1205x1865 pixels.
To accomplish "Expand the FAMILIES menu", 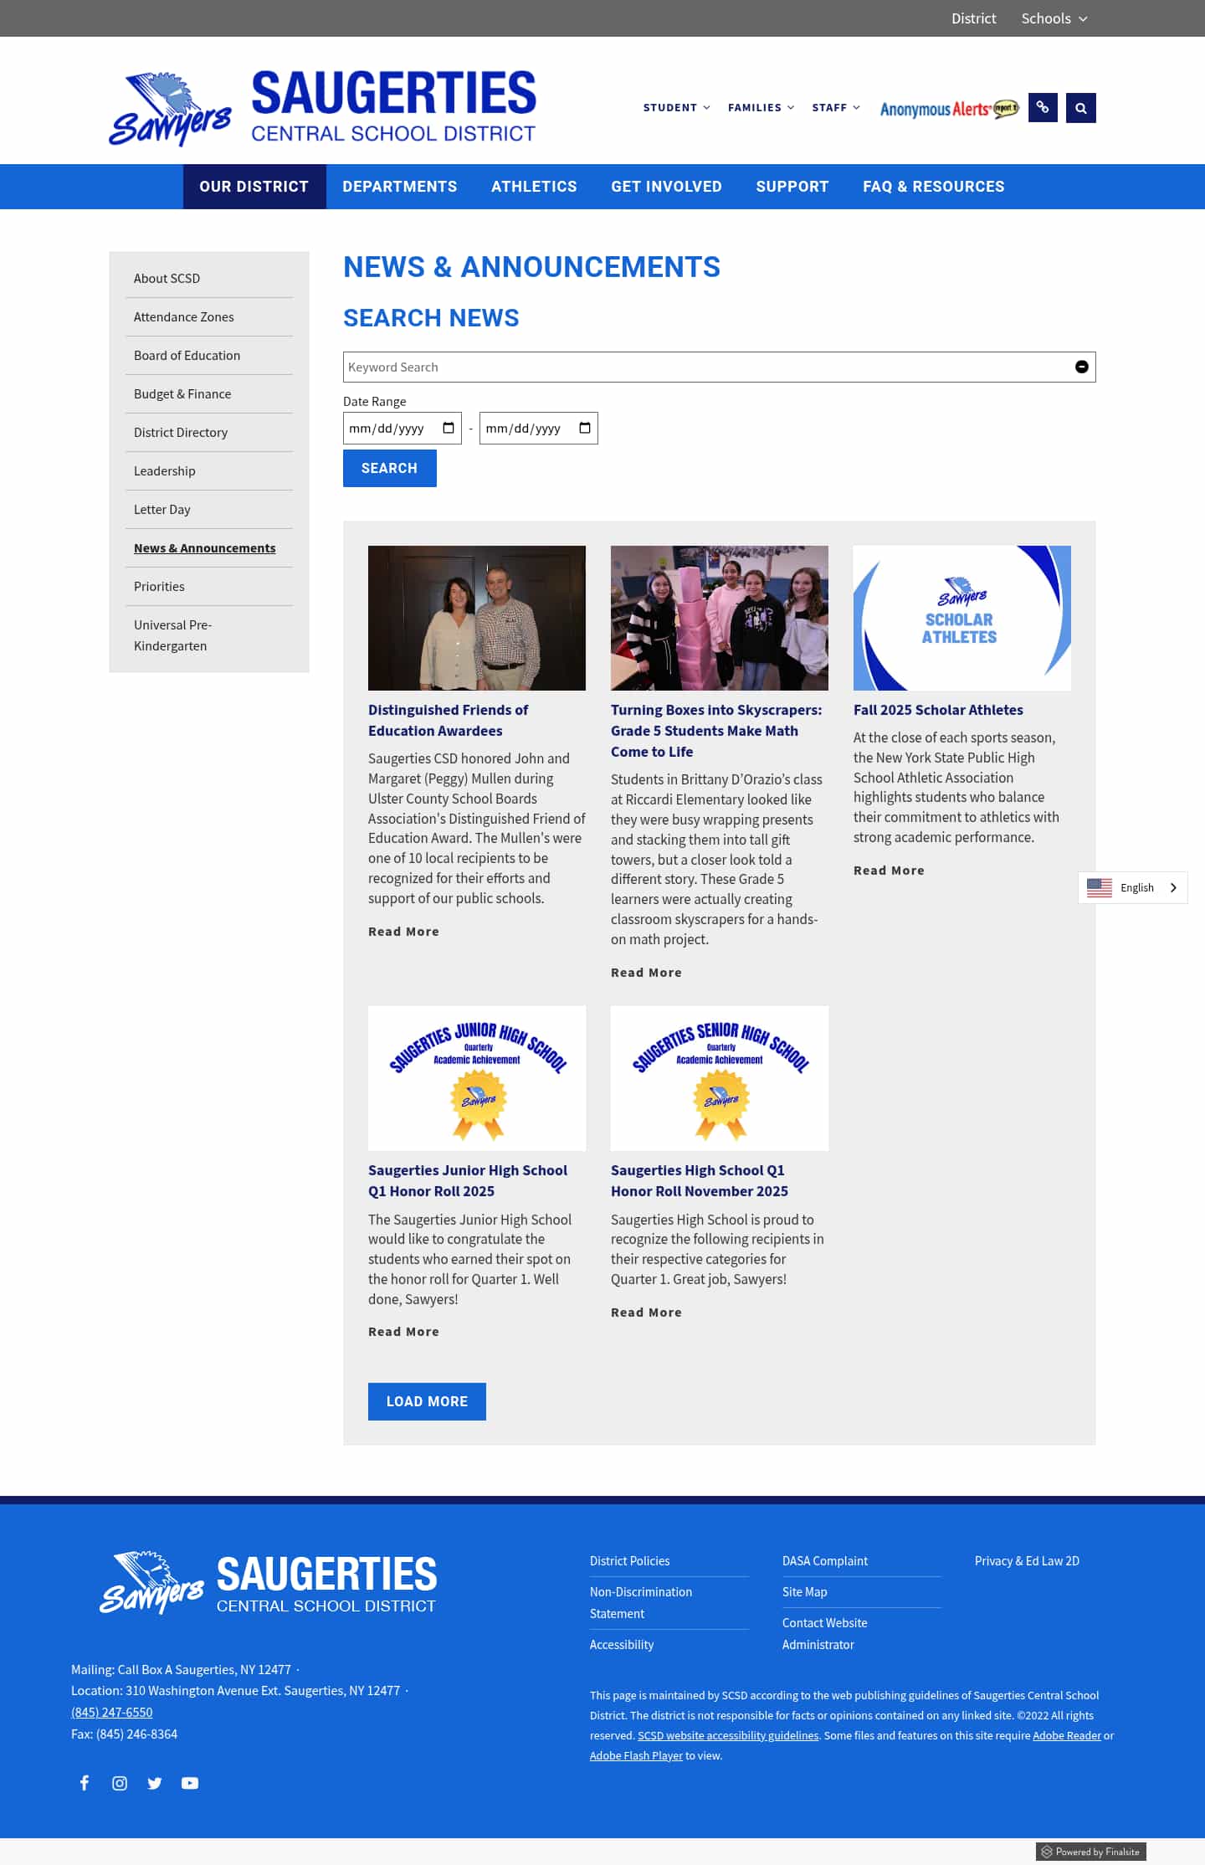I will point(761,107).
